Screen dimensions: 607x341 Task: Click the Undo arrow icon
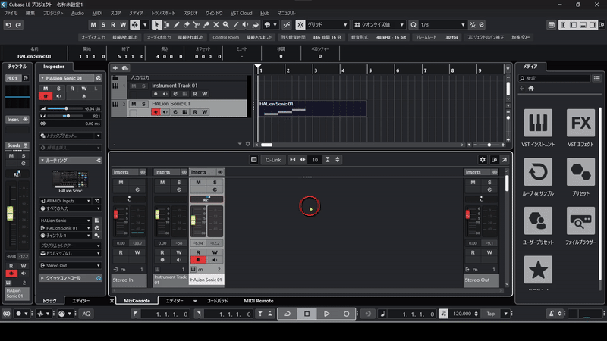tap(8, 25)
